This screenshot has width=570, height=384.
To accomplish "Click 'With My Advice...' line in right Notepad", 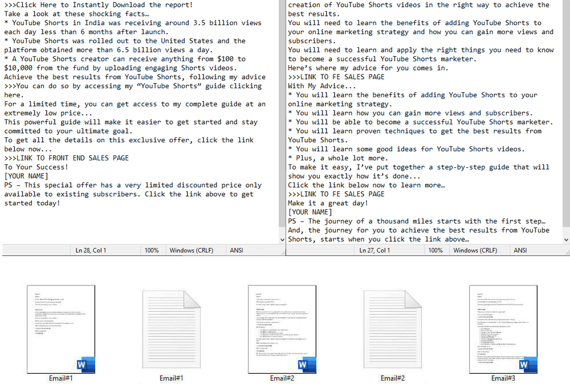I will point(321,86).
